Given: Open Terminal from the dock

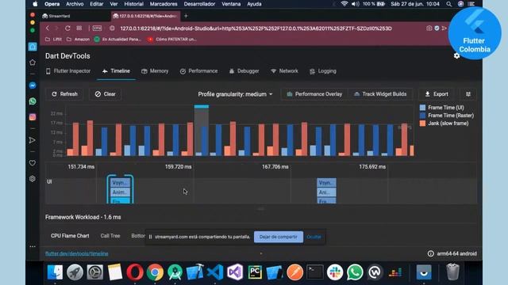Looking at the screenshot, I should [x=315, y=272].
